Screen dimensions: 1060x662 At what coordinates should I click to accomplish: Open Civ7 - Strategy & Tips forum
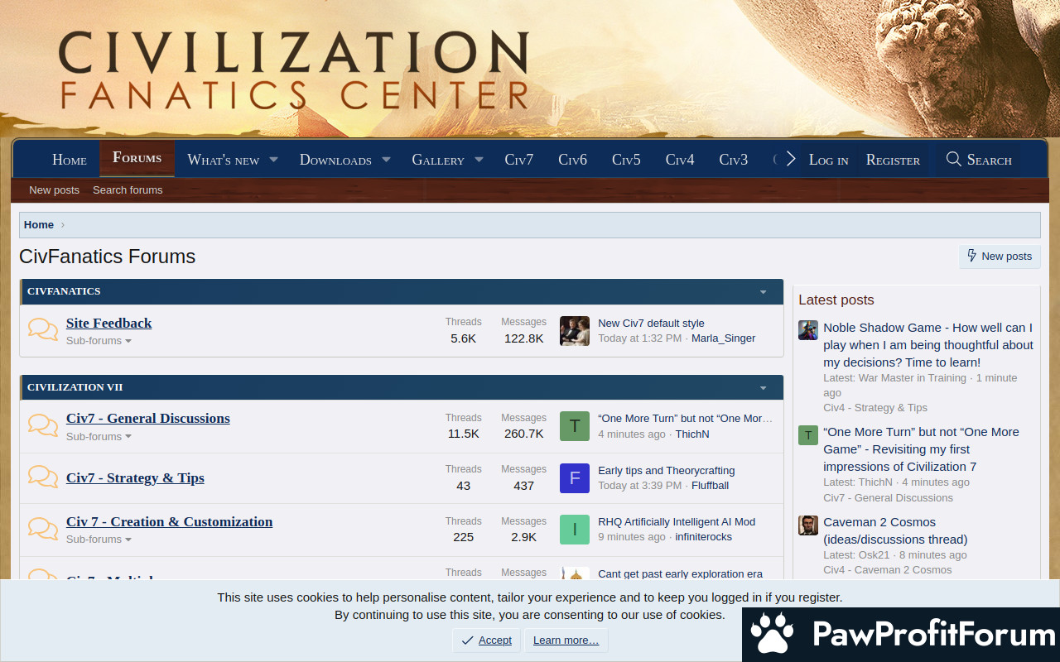(135, 477)
